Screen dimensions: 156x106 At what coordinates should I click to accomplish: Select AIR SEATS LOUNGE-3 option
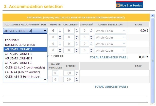(19, 54)
